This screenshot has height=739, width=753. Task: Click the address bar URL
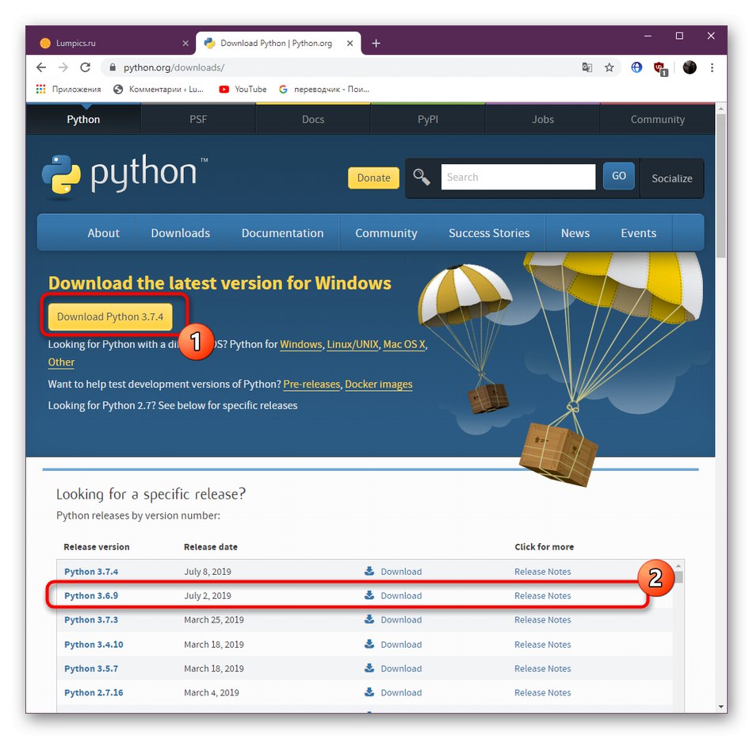coord(174,67)
